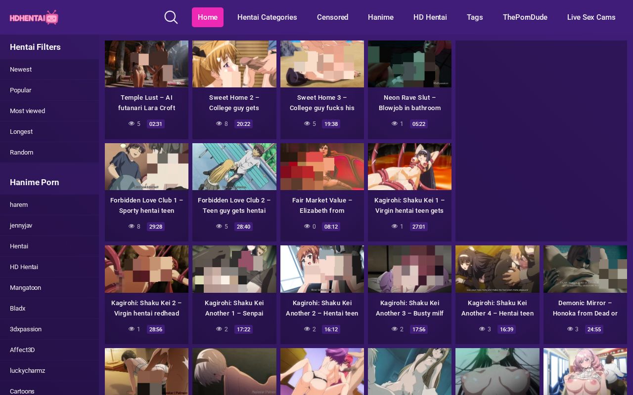This screenshot has width=633, height=395.
Task: Click the views eye icon on Demonic Mirror card
Action: pyautogui.click(x=570, y=329)
